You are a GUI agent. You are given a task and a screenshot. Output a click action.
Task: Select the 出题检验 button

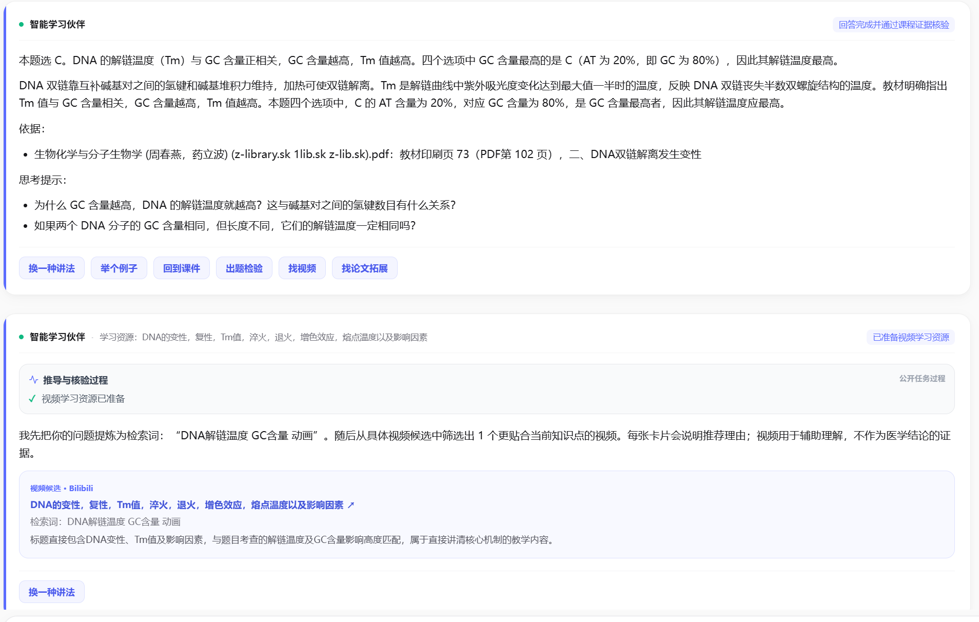click(x=244, y=268)
